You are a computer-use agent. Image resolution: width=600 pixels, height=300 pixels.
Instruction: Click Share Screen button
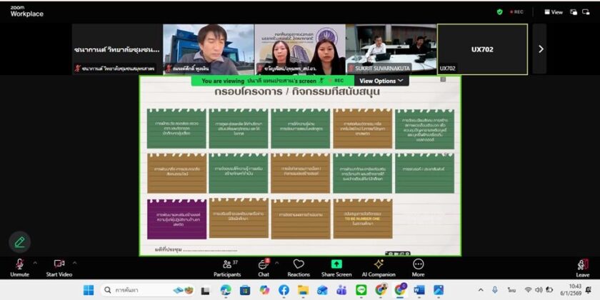pyautogui.click(x=336, y=266)
